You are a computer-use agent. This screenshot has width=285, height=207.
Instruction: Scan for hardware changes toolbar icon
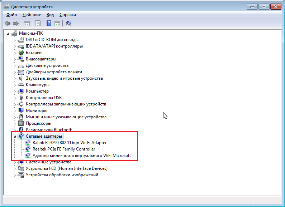coord(68,23)
